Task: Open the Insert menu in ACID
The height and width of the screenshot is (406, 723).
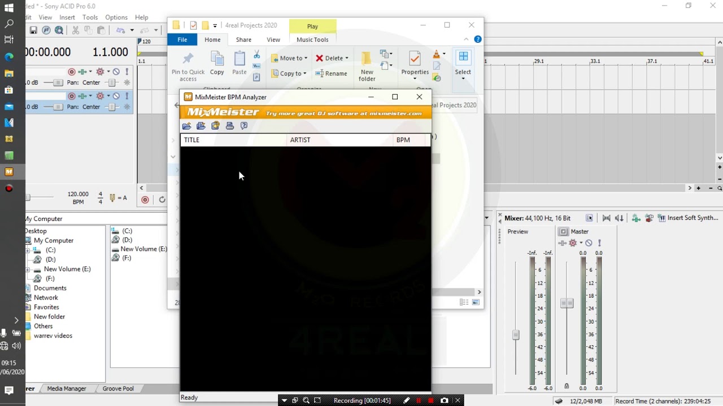Action: point(67,17)
